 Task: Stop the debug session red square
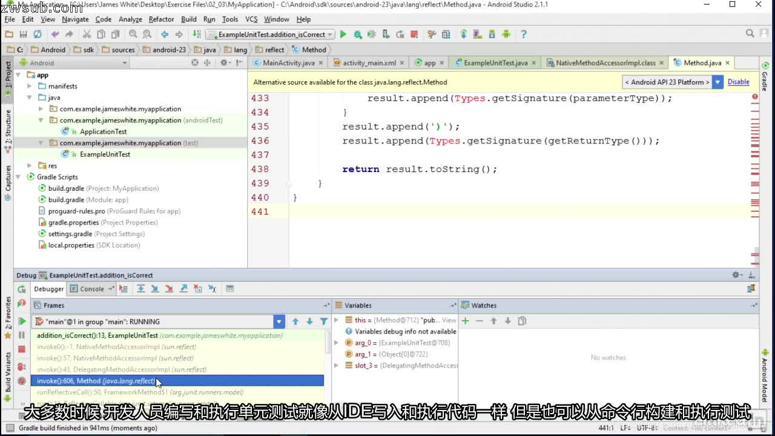[22, 349]
